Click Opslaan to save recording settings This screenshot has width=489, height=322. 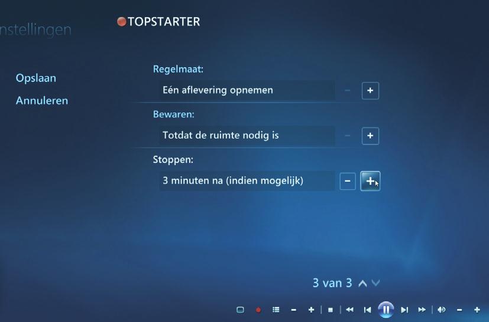tap(36, 78)
